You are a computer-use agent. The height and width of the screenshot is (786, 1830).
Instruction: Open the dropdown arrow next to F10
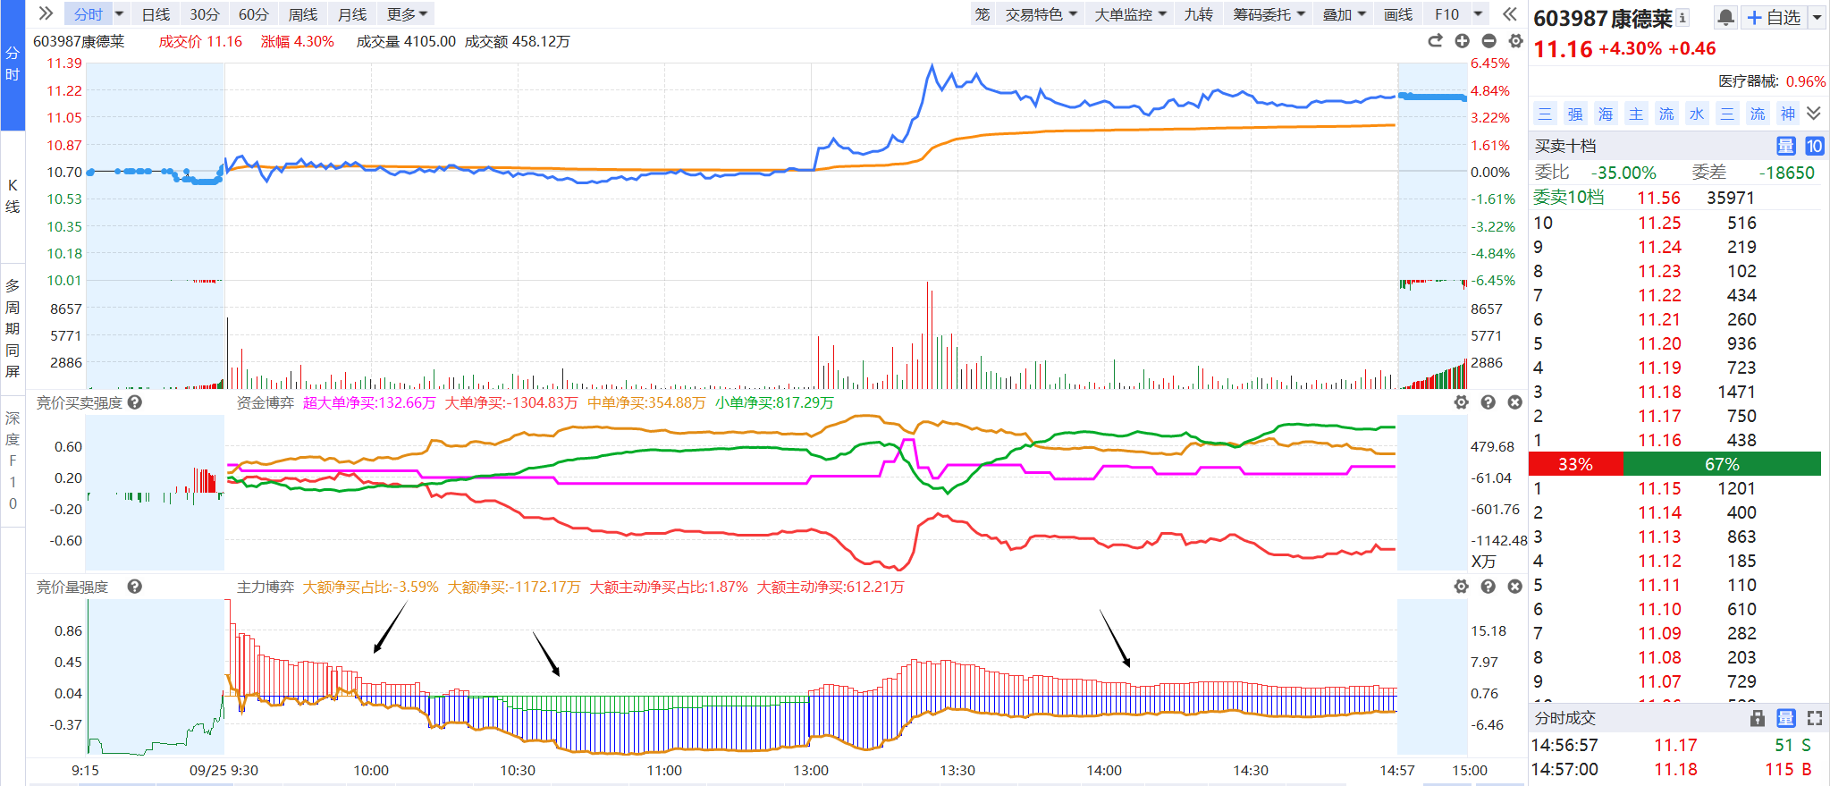point(1478,14)
